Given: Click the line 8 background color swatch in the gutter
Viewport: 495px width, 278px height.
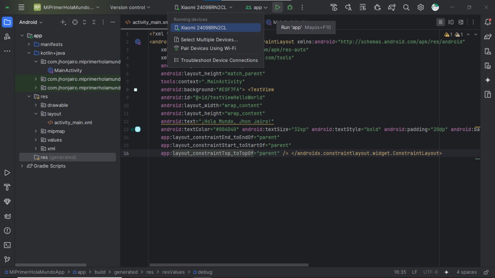Looking at the screenshot, I should [x=135, y=90].
